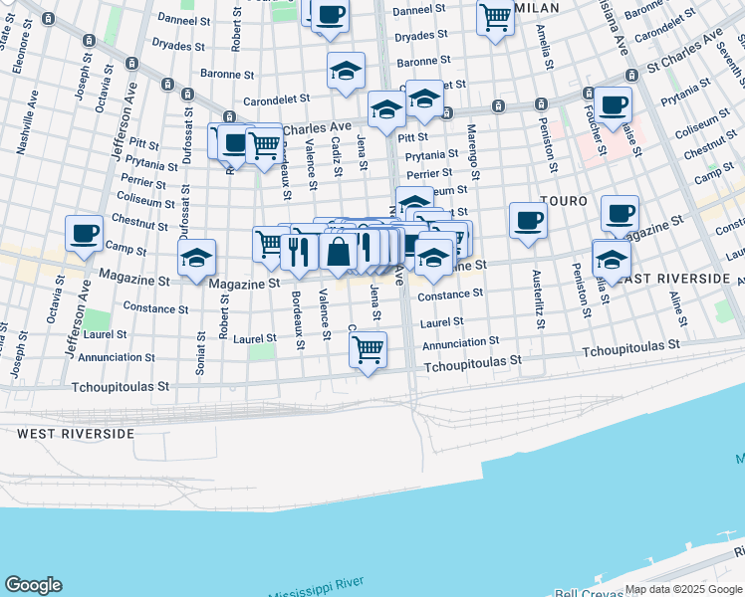Select the MILAN neighborhood label
This screenshot has height=597, width=745.
(x=538, y=8)
